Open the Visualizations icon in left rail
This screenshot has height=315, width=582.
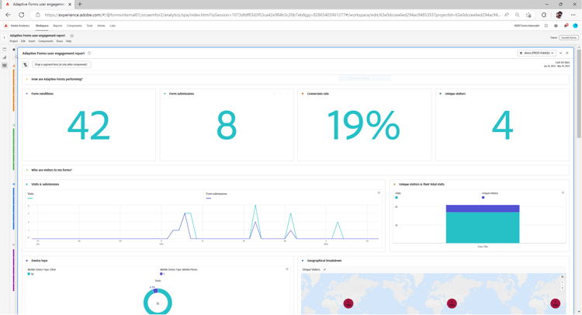pyautogui.click(x=5, y=57)
